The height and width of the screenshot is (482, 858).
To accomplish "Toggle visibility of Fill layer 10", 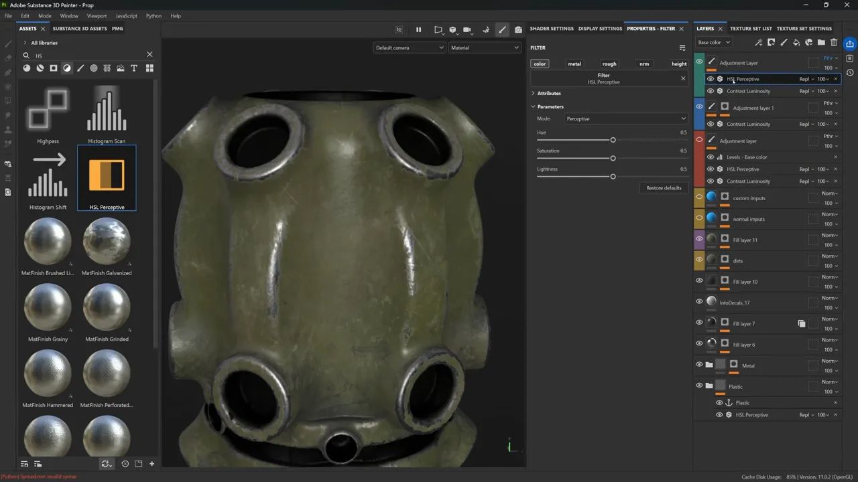I will pos(699,281).
